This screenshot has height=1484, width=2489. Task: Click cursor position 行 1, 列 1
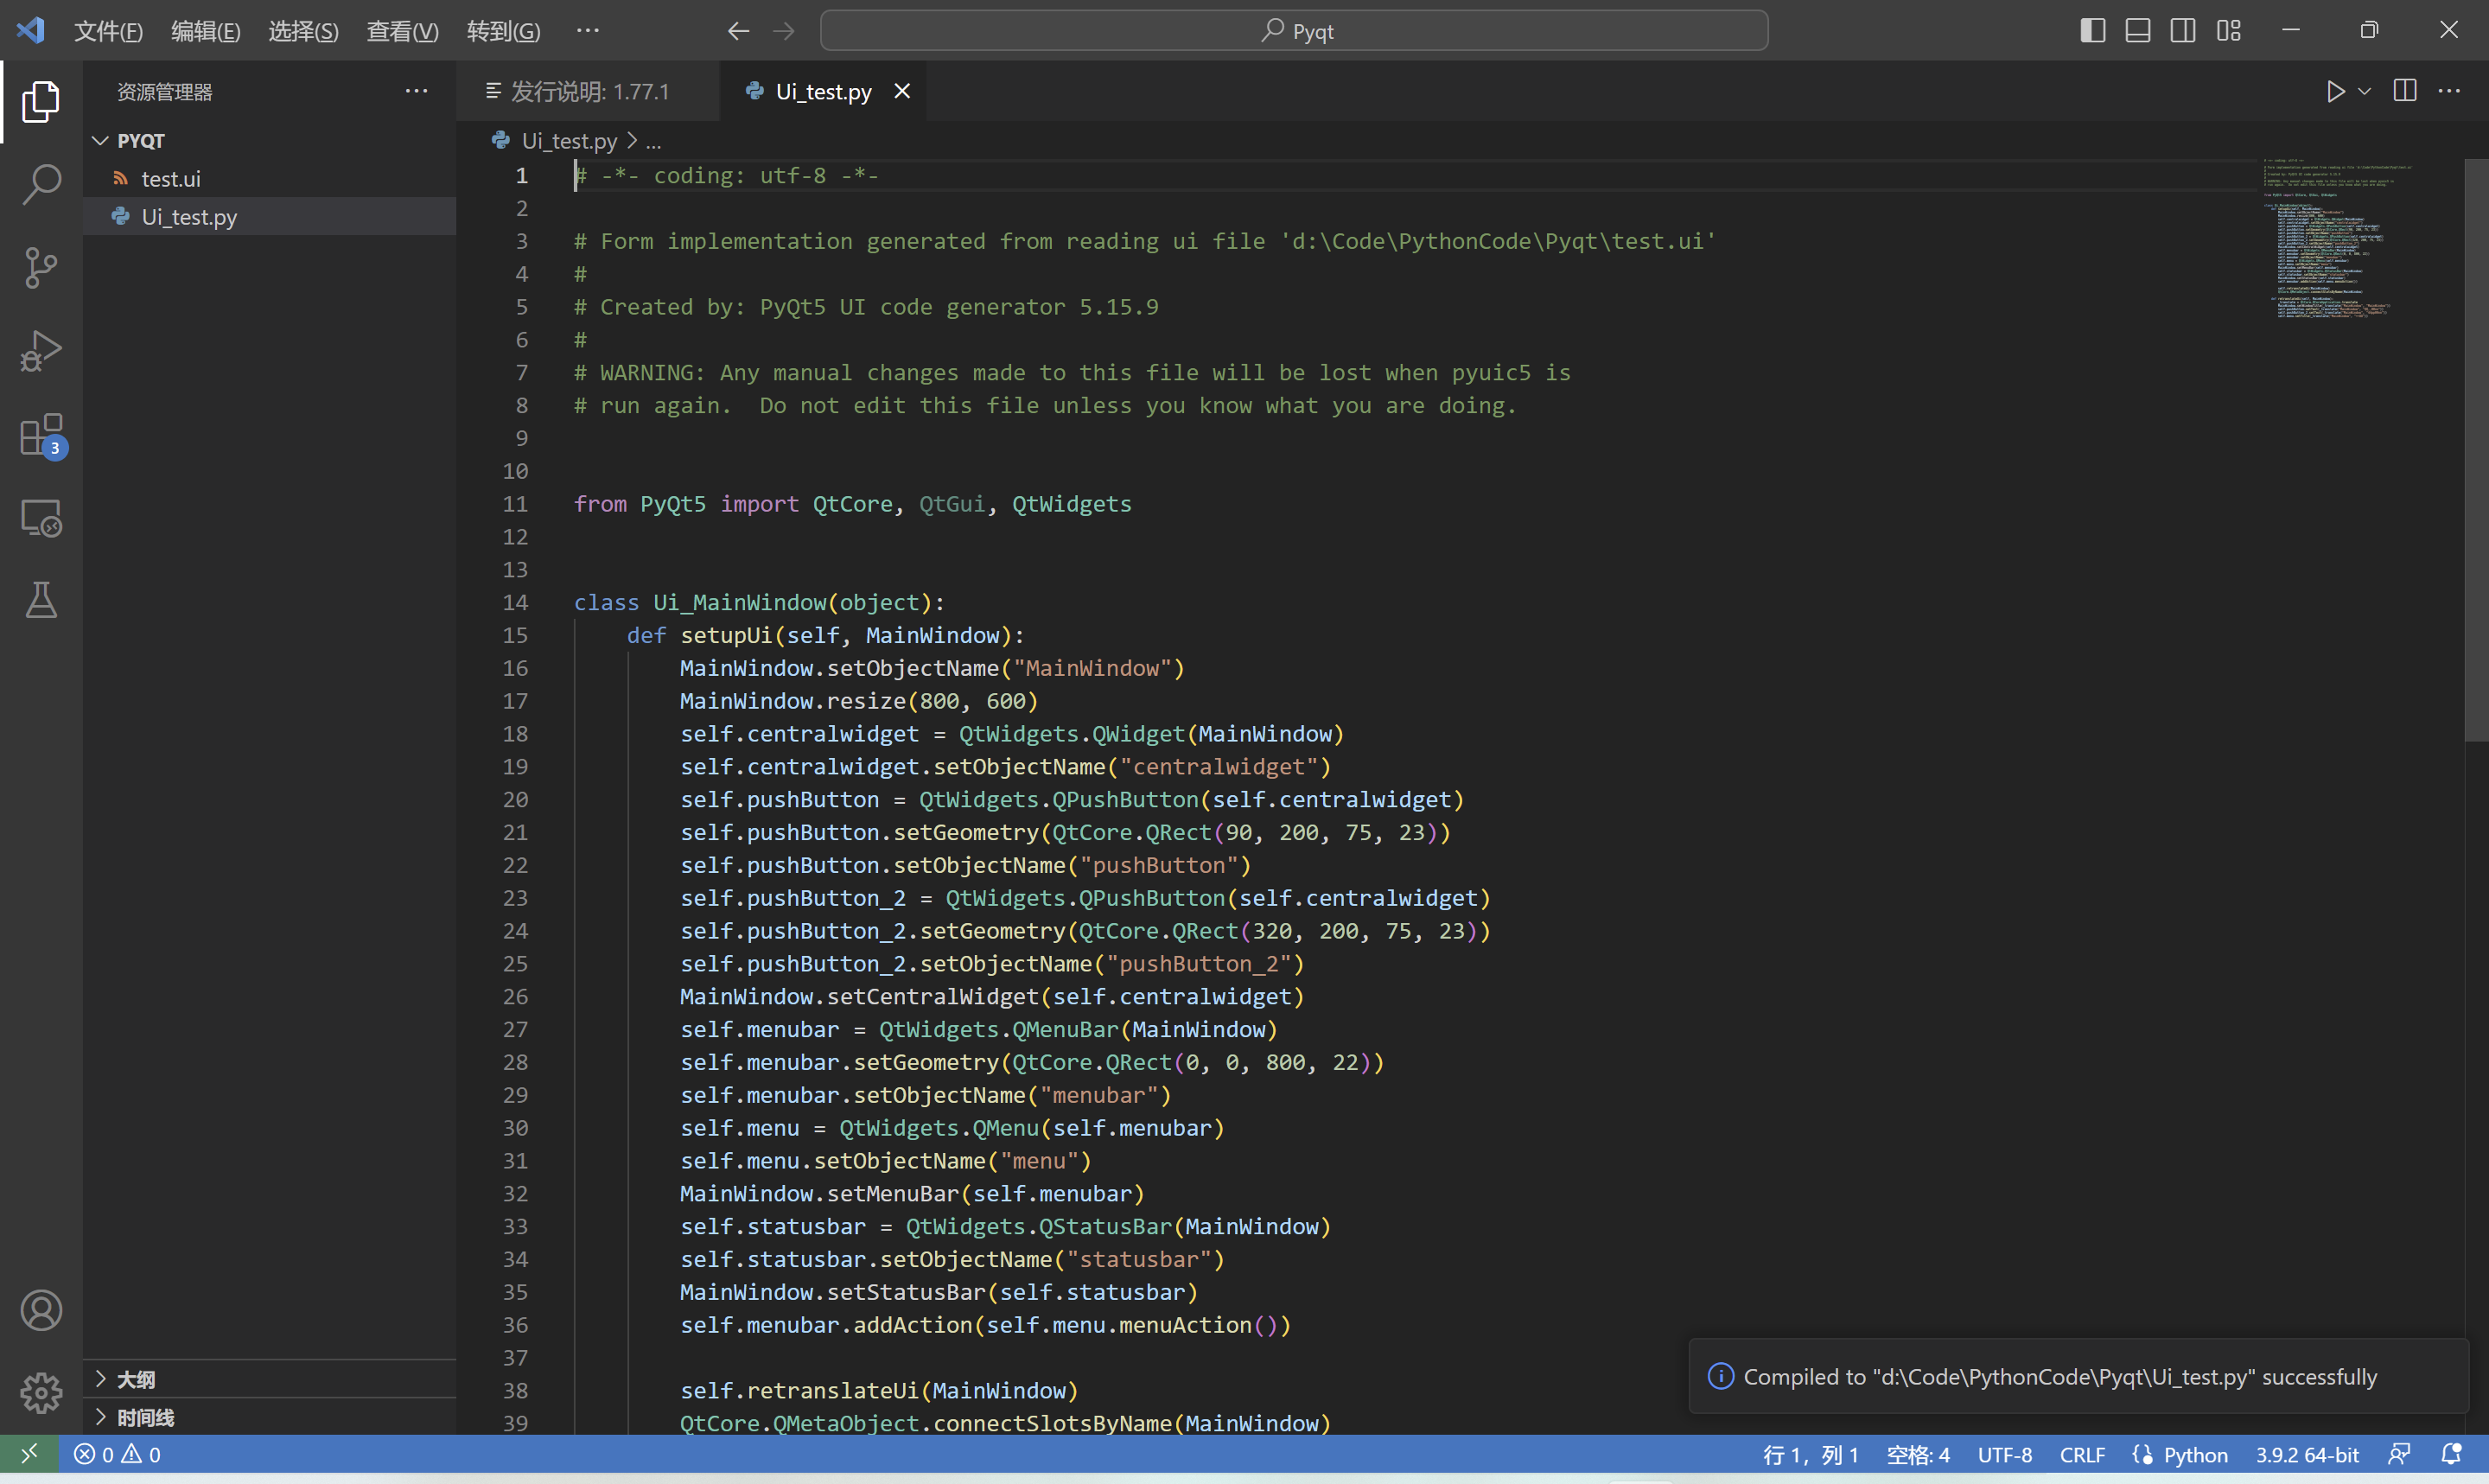[1811, 1454]
